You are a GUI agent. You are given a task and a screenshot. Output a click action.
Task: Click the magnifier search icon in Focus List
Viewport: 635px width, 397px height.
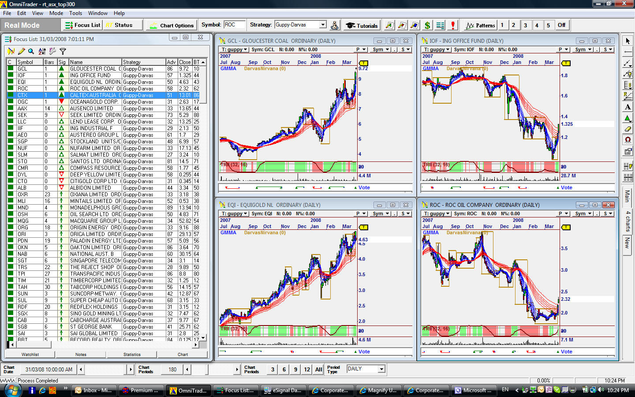(31, 51)
